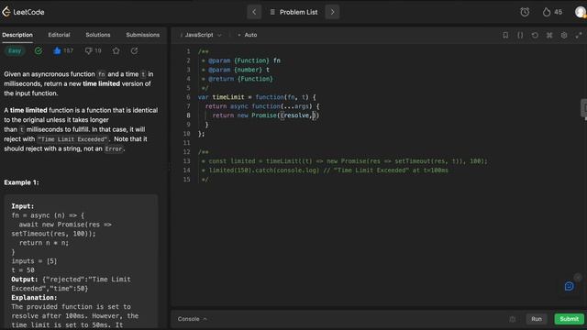587x330 pixels.
Task: Switch to the Description tab
Action: [17, 35]
